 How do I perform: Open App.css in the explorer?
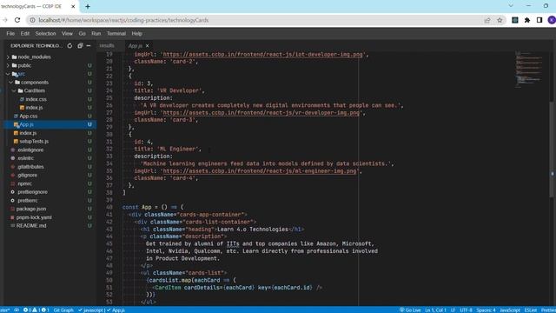coord(29,116)
